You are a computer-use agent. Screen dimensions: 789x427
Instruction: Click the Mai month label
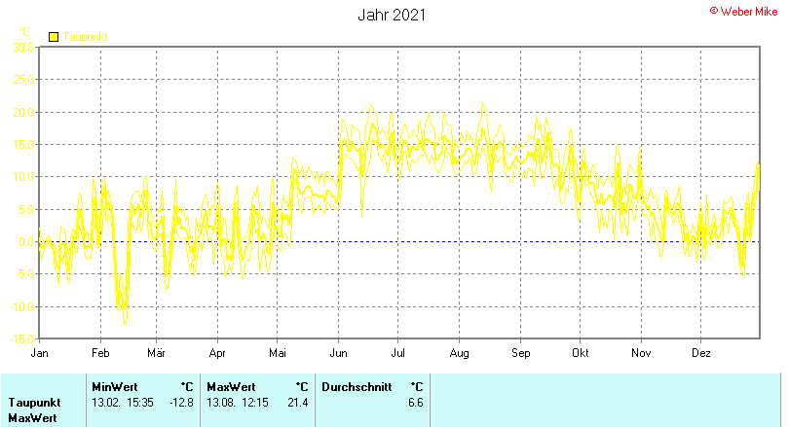click(x=278, y=353)
